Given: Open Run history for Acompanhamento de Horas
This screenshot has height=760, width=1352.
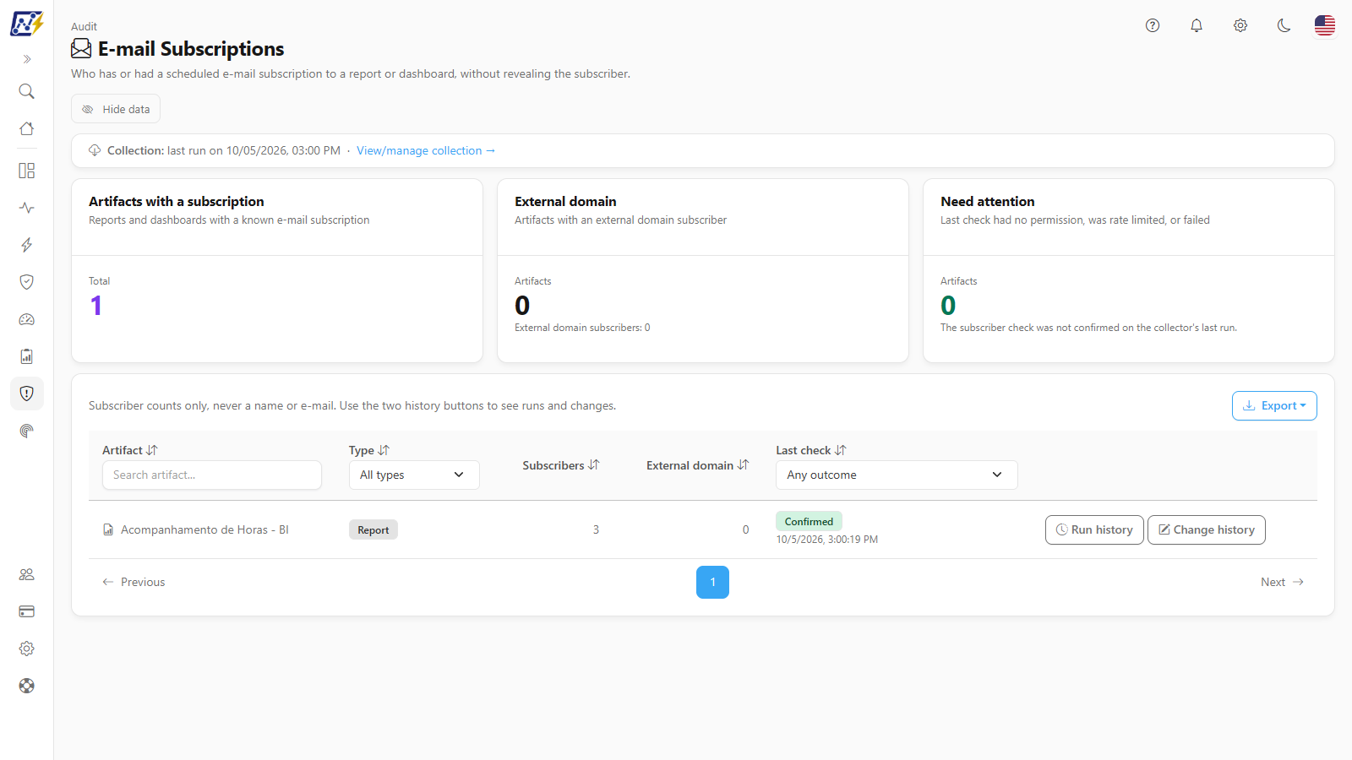Looking at the screenshot, I should [x=1094, y=529].
